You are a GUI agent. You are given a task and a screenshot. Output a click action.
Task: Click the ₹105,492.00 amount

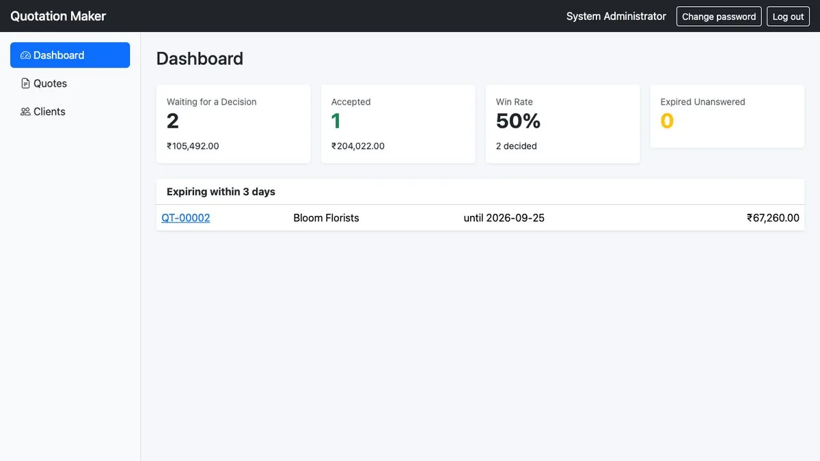pyautogui.click(x=193, y=146)
